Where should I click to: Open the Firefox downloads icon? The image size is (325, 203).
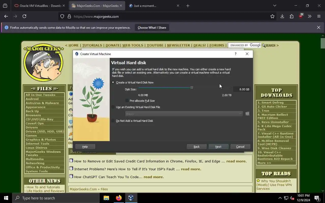point(282,16)
